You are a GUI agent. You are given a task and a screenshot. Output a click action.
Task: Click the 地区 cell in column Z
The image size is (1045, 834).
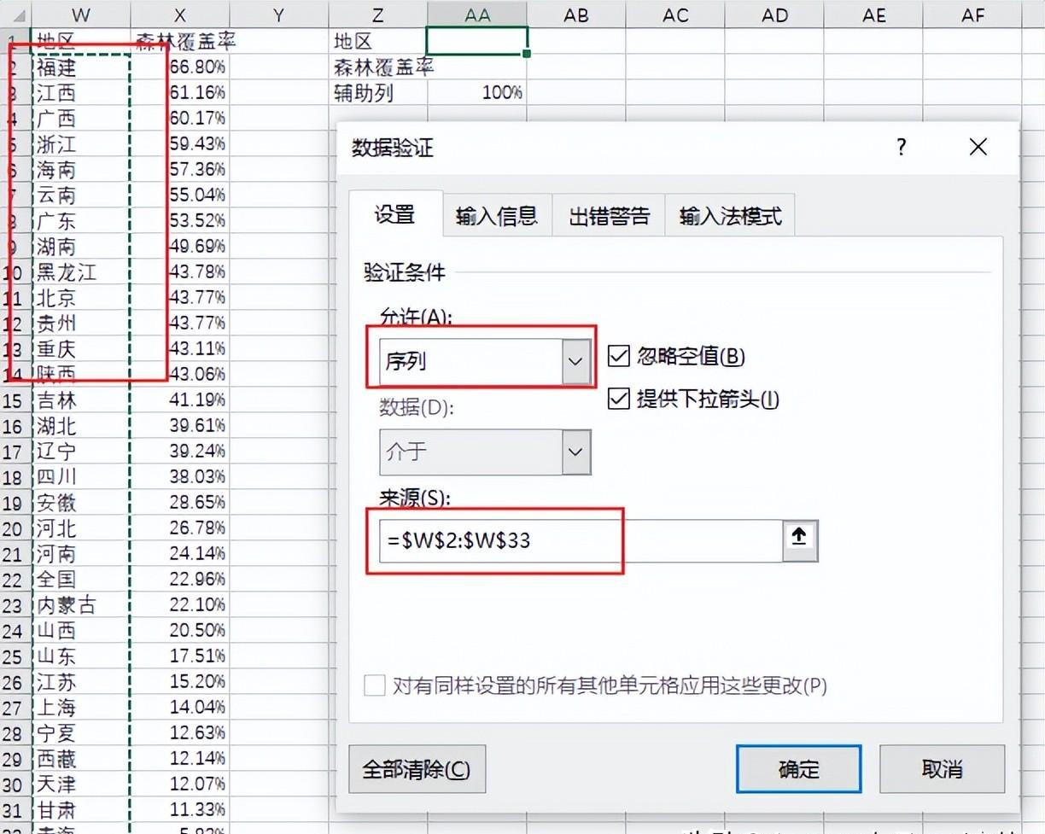pyautogui.click(x=378, y=41)
